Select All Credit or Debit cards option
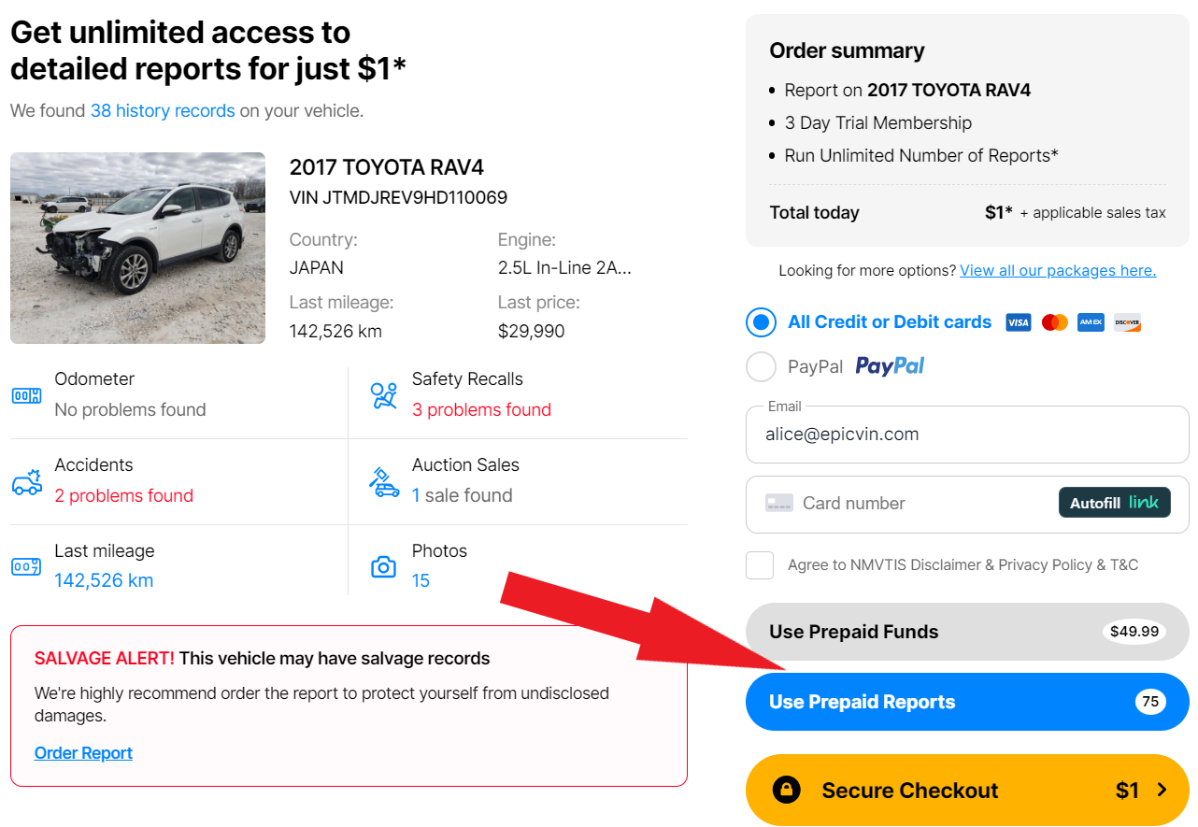This screenshot has width=1198, height=827. [x=762, y=322]
